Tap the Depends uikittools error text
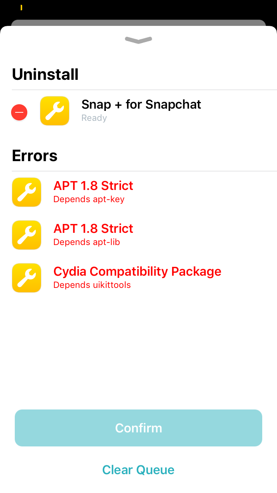The height and width of the screenshot is (493, 277). click(x=92, y=285)
